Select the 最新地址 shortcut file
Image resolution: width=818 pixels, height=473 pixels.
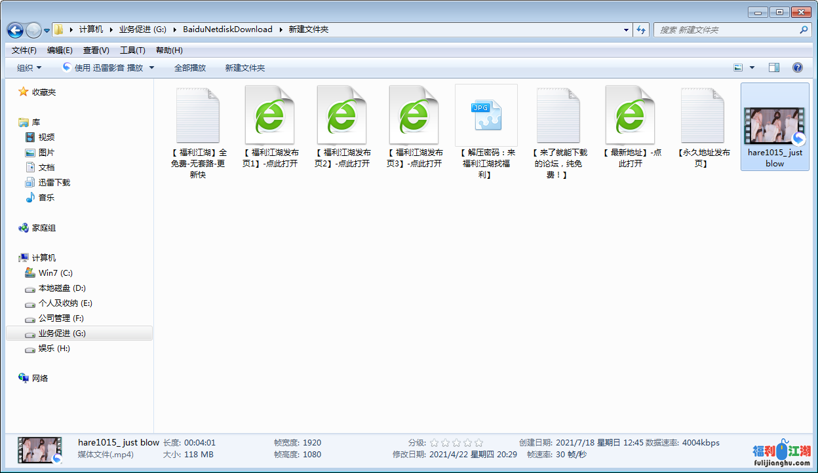click(x=630, y=116)
